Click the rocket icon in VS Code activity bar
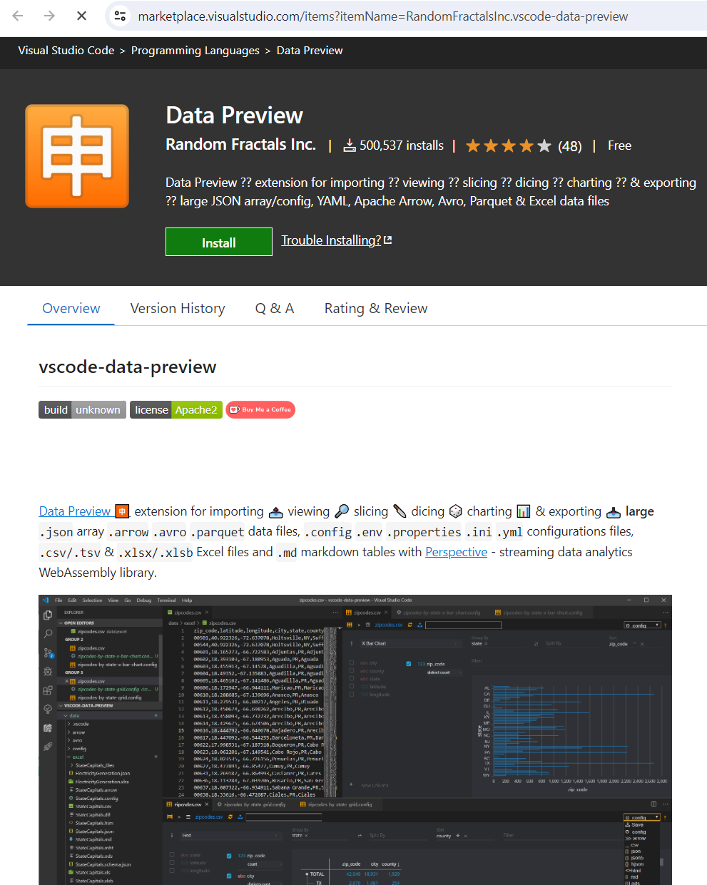This screenshot has width=707, height=885. pyautogui.click(x=48, y=747)
